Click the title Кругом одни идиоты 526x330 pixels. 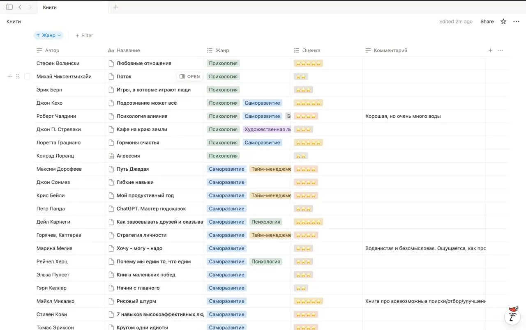tap(142, 328)
